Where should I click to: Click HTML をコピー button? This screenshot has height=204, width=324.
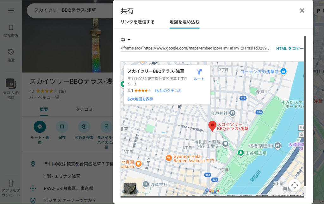[290, 49]
